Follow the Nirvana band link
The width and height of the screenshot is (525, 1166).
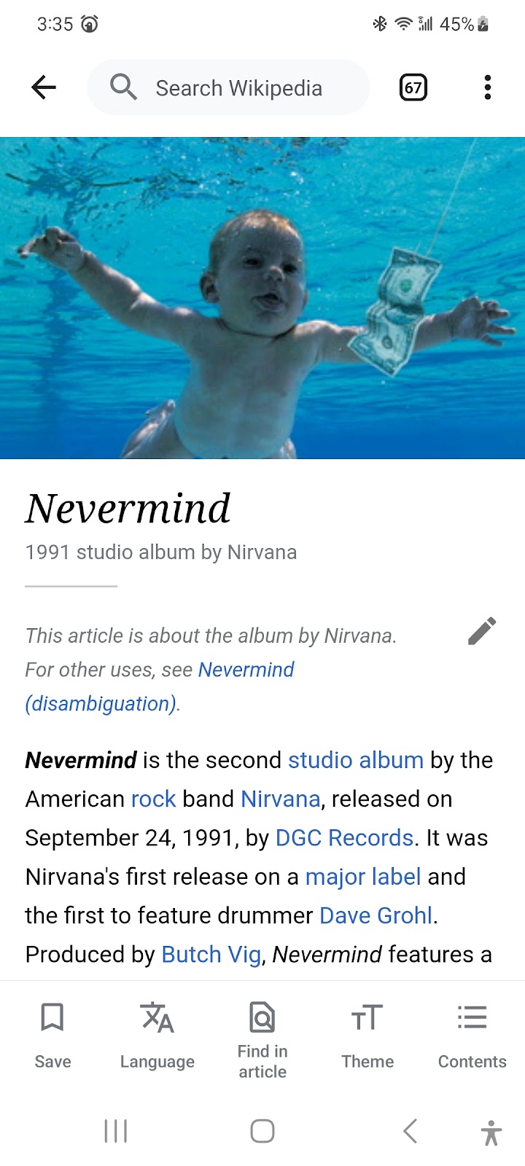click(281, 799)
